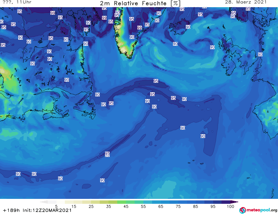Click the '75' legend scale value

[x=178, y=206]
